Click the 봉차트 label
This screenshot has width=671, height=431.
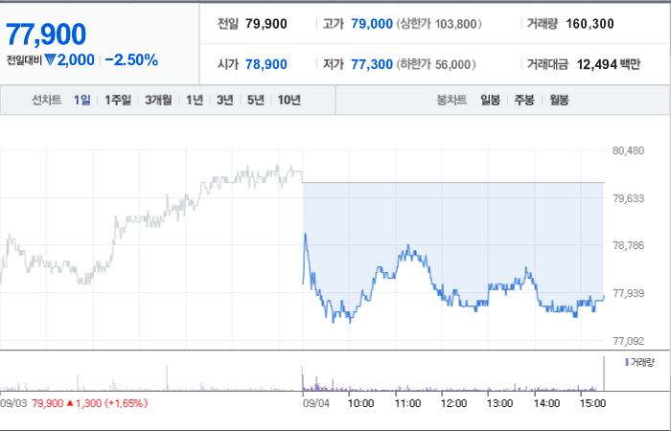(451, 101)
